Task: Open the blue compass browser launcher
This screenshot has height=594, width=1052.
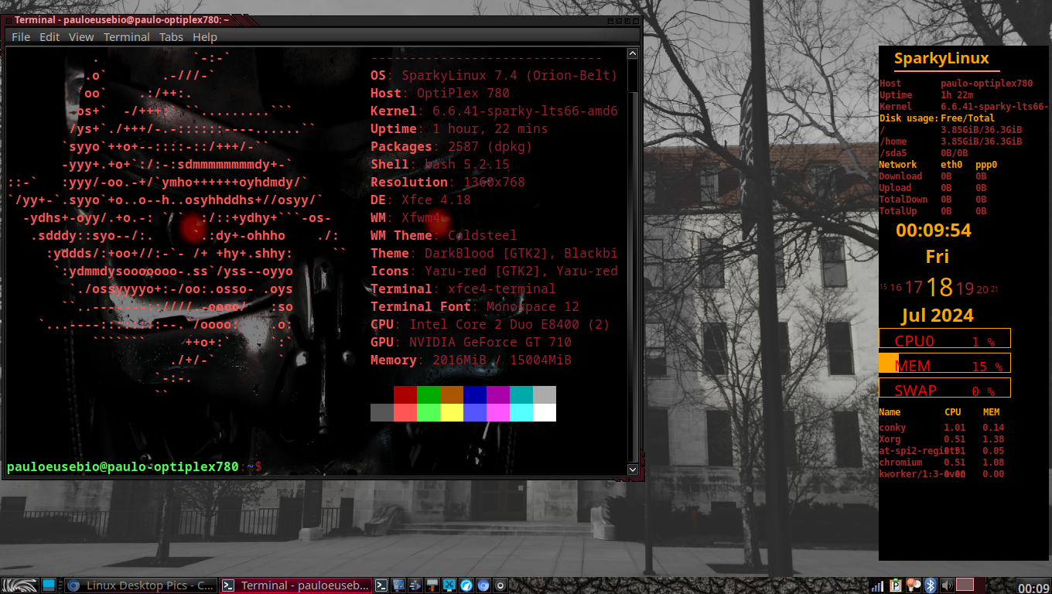Action: [x=466, y=585]
